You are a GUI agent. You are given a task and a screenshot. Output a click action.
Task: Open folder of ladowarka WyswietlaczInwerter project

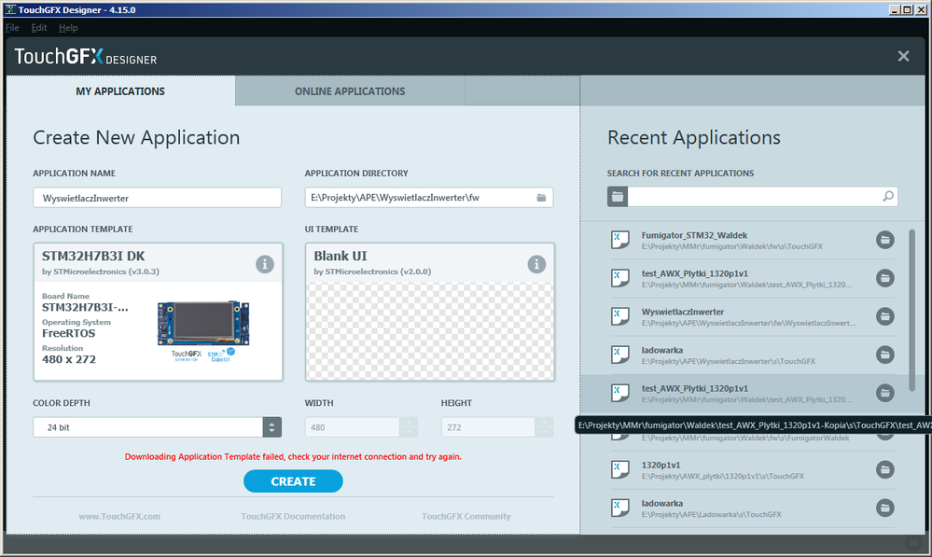884,355
